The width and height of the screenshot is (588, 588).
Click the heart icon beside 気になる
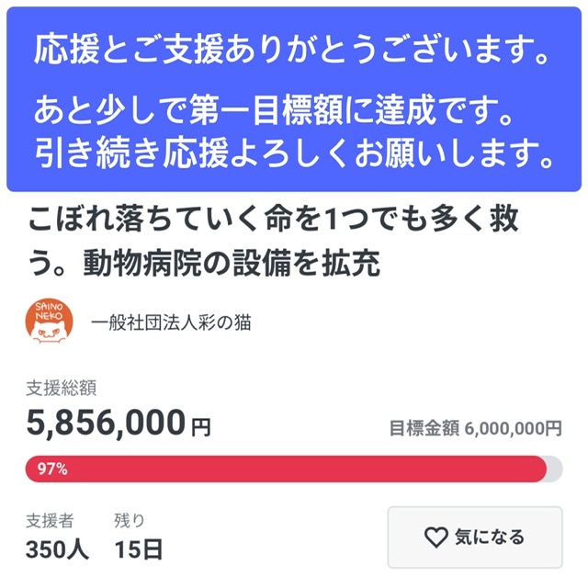[435, 537]
